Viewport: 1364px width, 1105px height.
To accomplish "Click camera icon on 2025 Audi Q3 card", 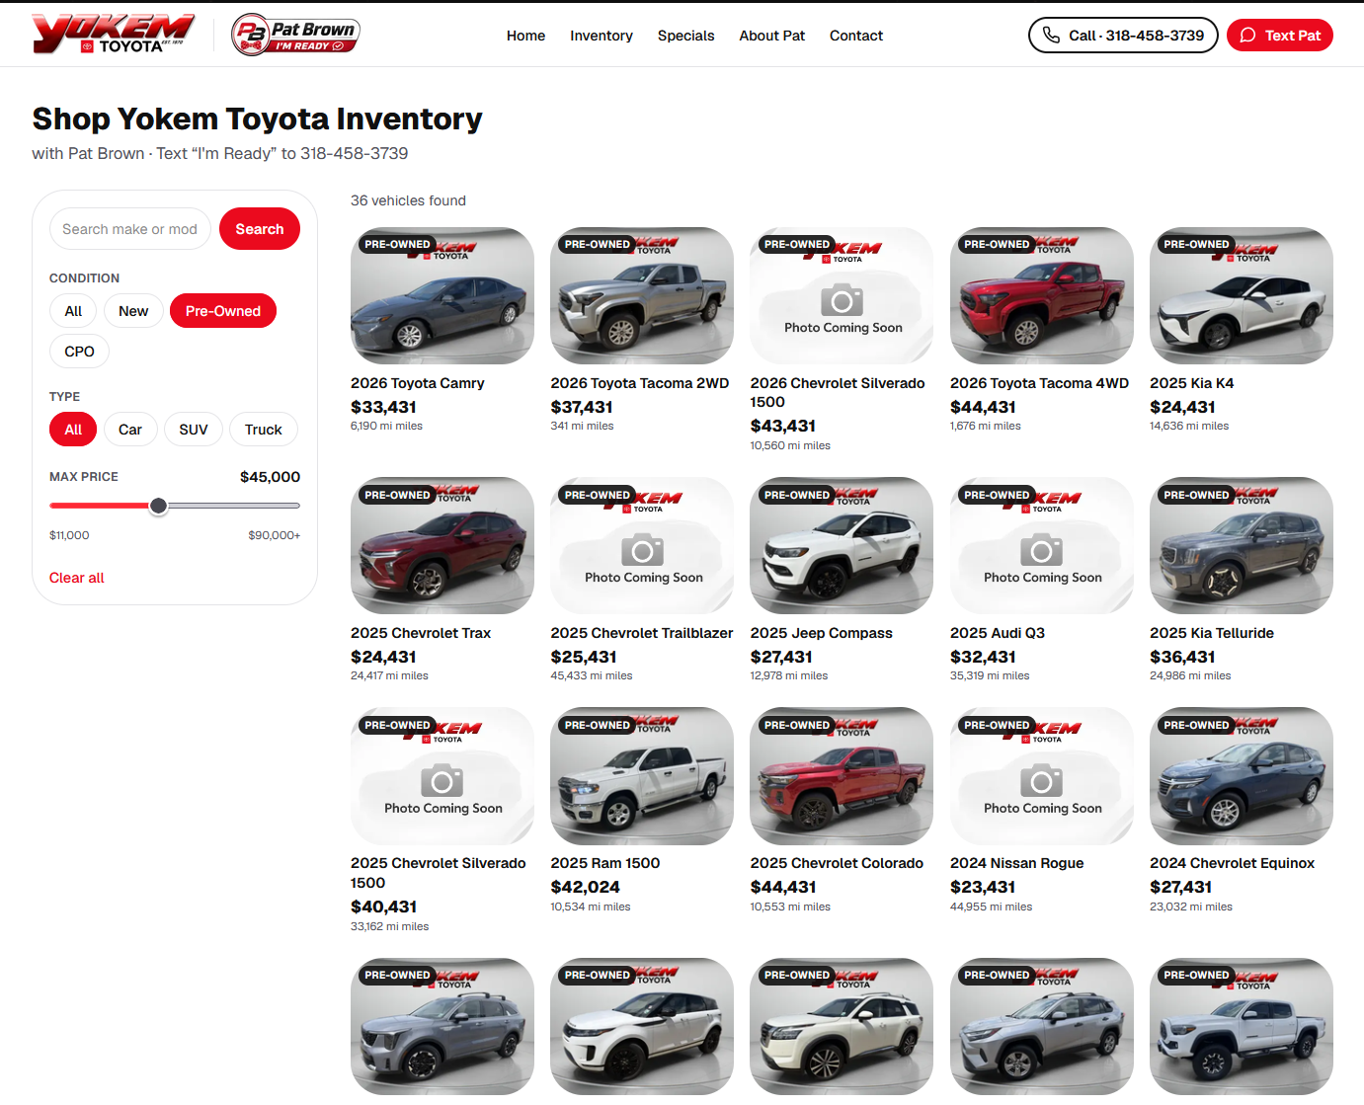I will [x=1041, y=549].
